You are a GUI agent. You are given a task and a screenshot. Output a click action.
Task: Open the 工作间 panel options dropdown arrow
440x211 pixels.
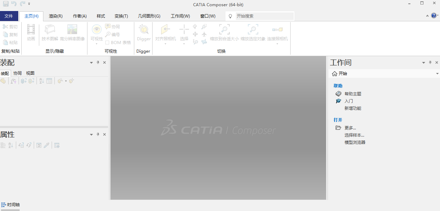[x=424, y=63]
